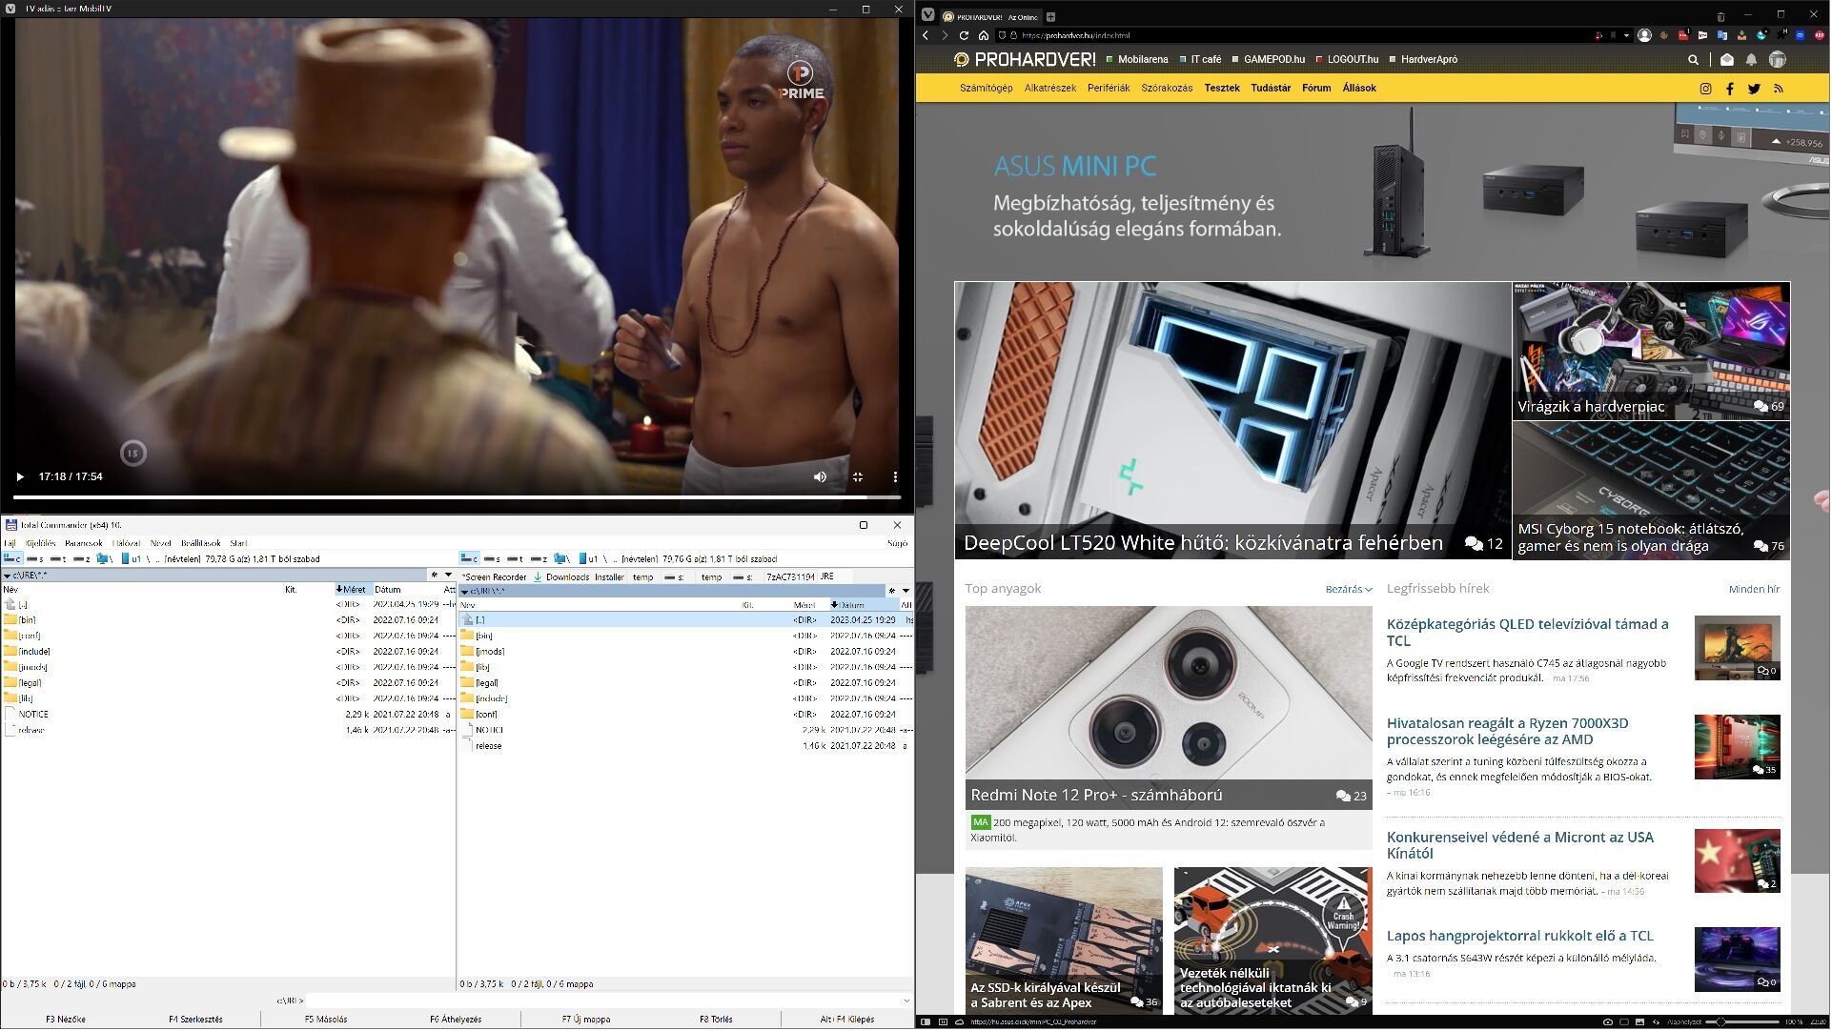The width and height of the screenshot is (1832, 1031).
Task: Open the Tesztek site menu
Action: pyautogui.click(x=1223, y=89)
